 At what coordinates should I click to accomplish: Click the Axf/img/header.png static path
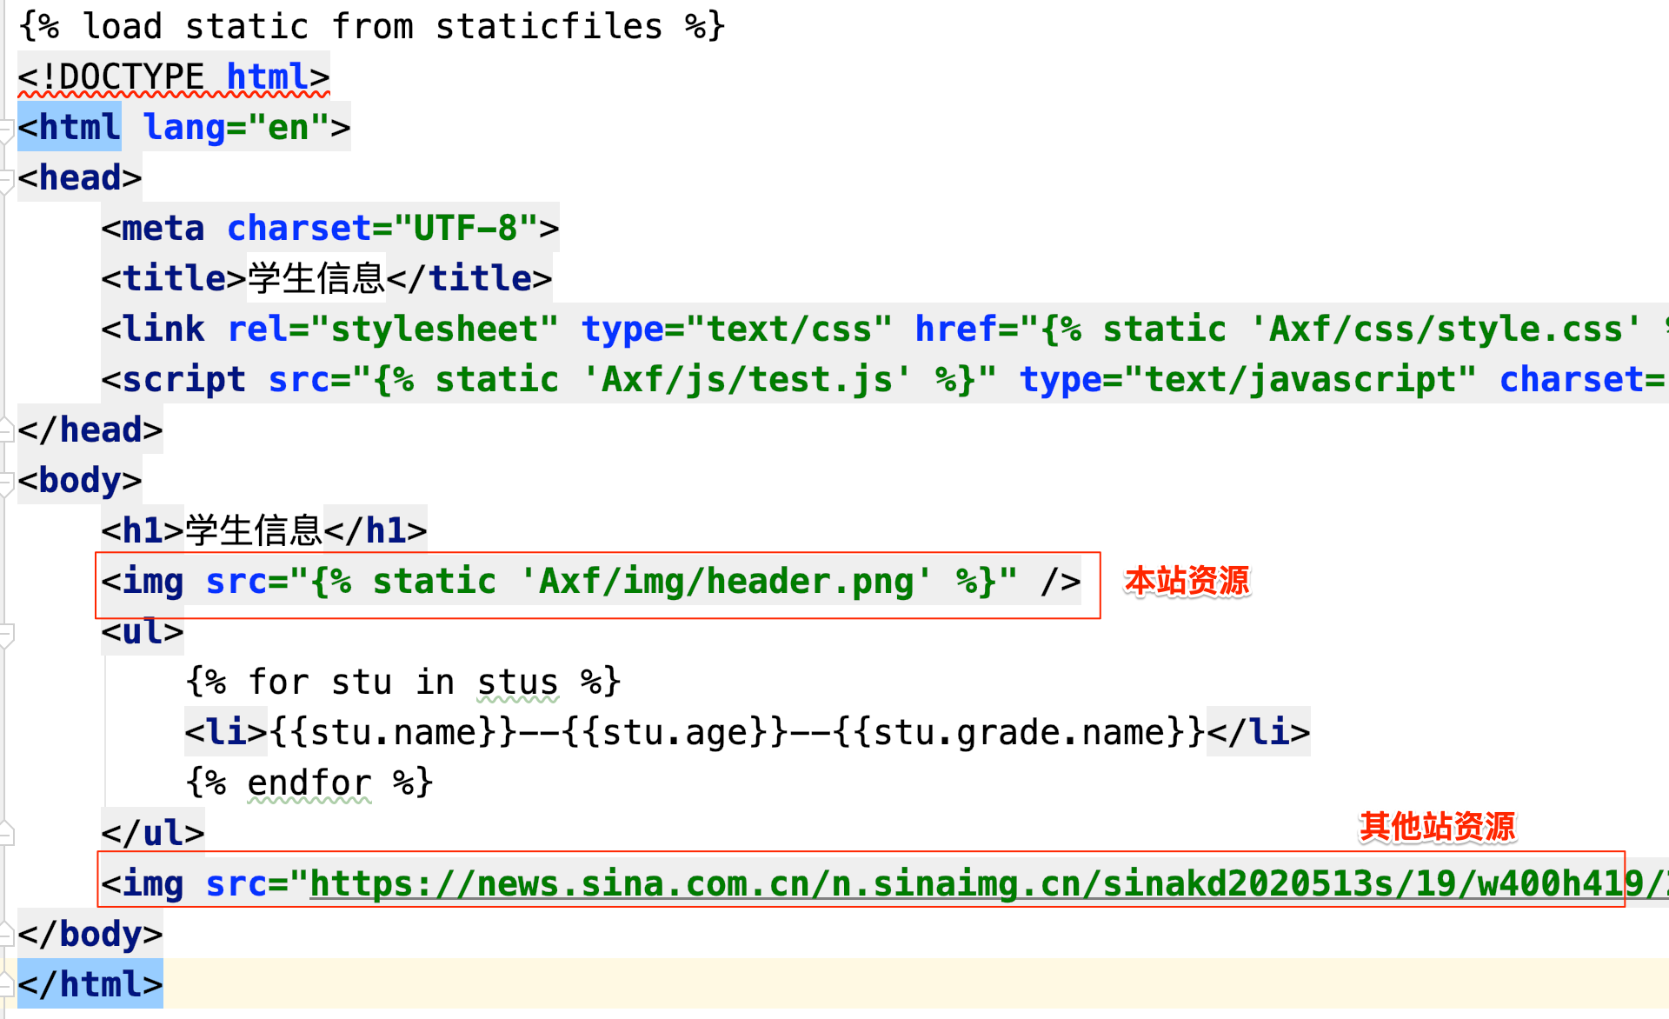click(x=725, y=581)
